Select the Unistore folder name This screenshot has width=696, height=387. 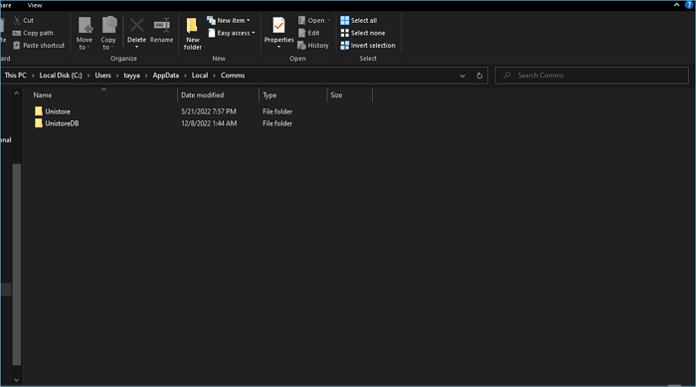click(58, 111)
